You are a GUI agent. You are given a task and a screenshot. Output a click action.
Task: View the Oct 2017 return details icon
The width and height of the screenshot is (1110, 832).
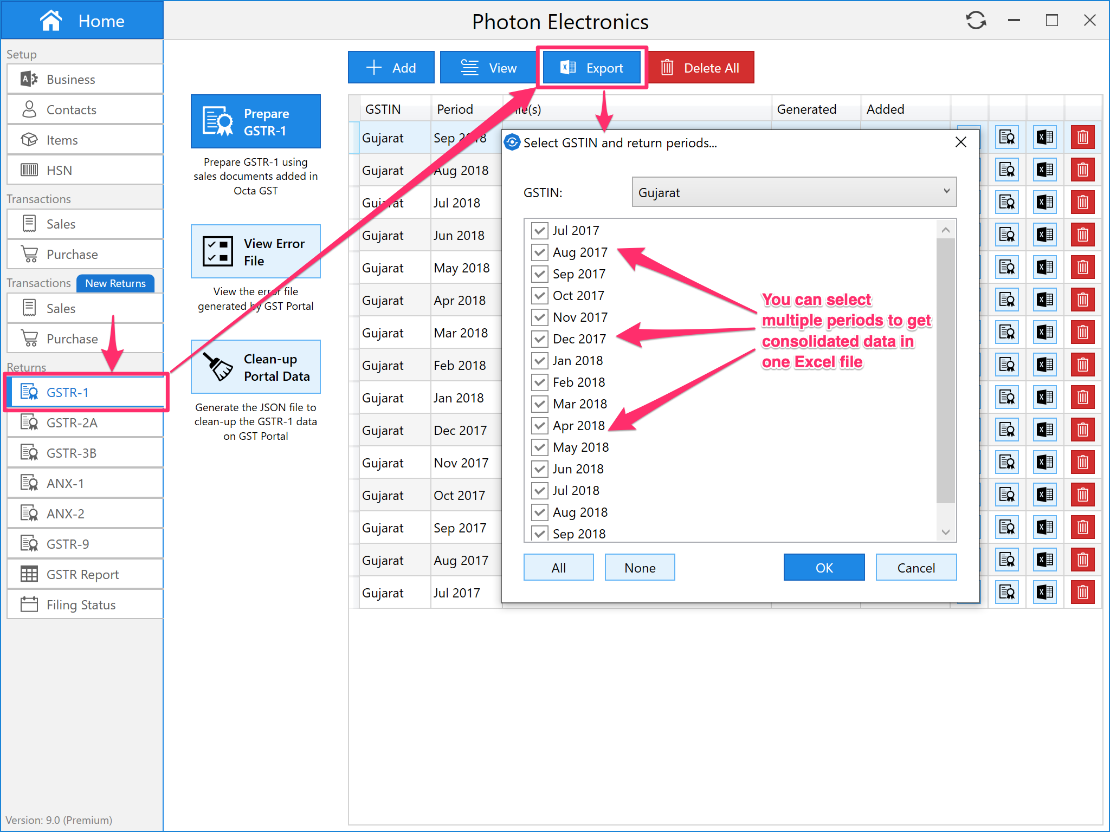click(x=1006, y=495)
